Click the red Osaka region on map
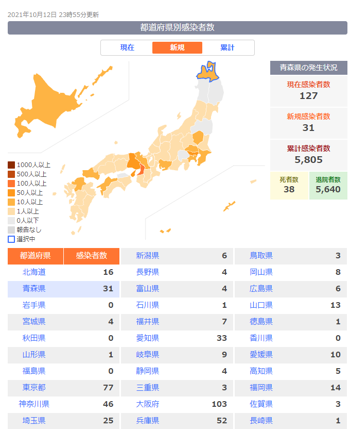The height and width of the screenshot is (429, 350). (x=141, y=169)
